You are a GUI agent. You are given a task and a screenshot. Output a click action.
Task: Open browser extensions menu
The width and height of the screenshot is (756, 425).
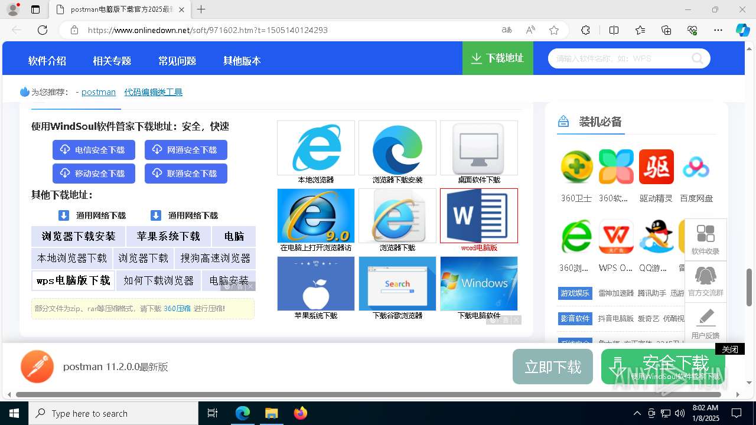point(585,30)
